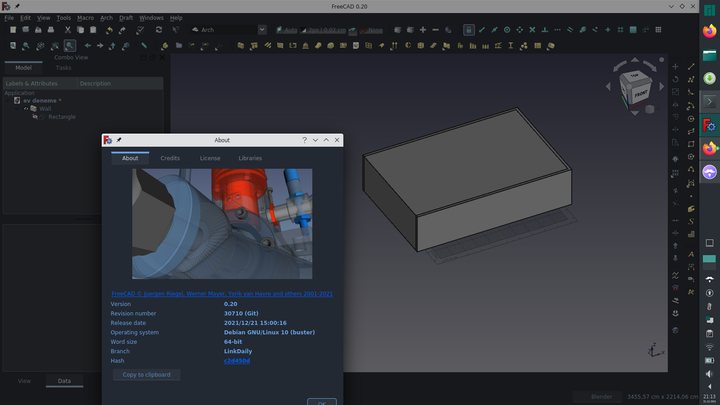The image size is (720, 405).
Task: Enable grid snapping
Action: [621, 30]
